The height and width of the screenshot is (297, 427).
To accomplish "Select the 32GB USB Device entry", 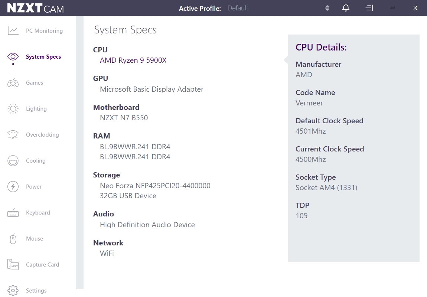I will [128, 196].
